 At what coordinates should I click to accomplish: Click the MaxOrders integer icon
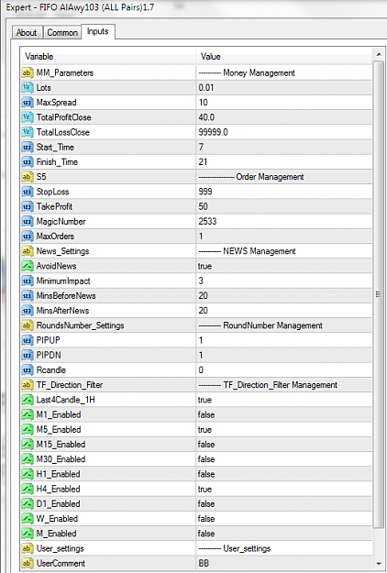click(x=28, y=237)
